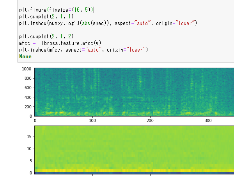Click the numpy.log10 imshow code line
Viewport: 234px width, 176px height.
tap(108, 23)
